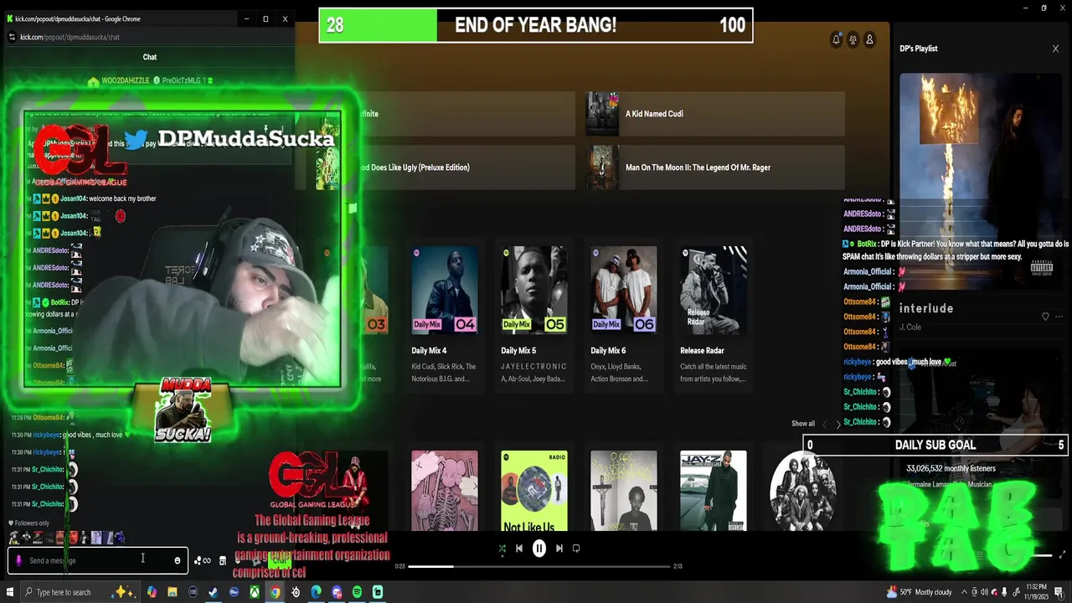
Task: Click Send a message chat input
Action: pyautogui.click(x=97, y=560)
